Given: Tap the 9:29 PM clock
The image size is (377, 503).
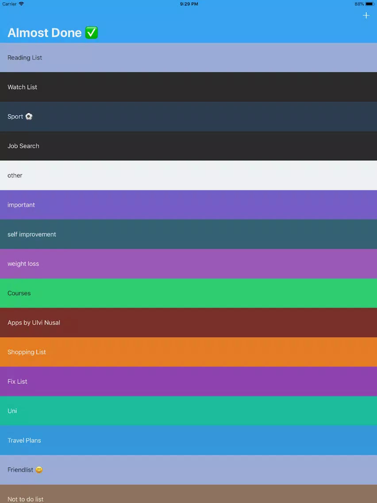Looking at the screenshot, I should pos(189,4).
